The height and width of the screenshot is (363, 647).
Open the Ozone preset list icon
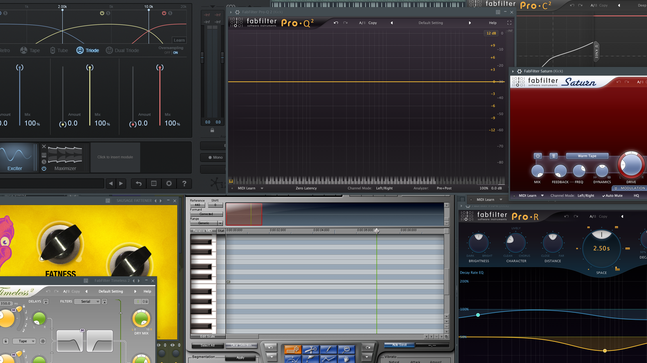(154, 184)
